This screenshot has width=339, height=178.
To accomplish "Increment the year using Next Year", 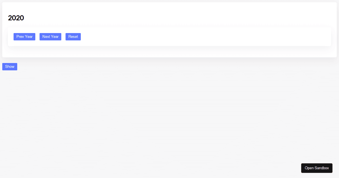I will [50, 37].
